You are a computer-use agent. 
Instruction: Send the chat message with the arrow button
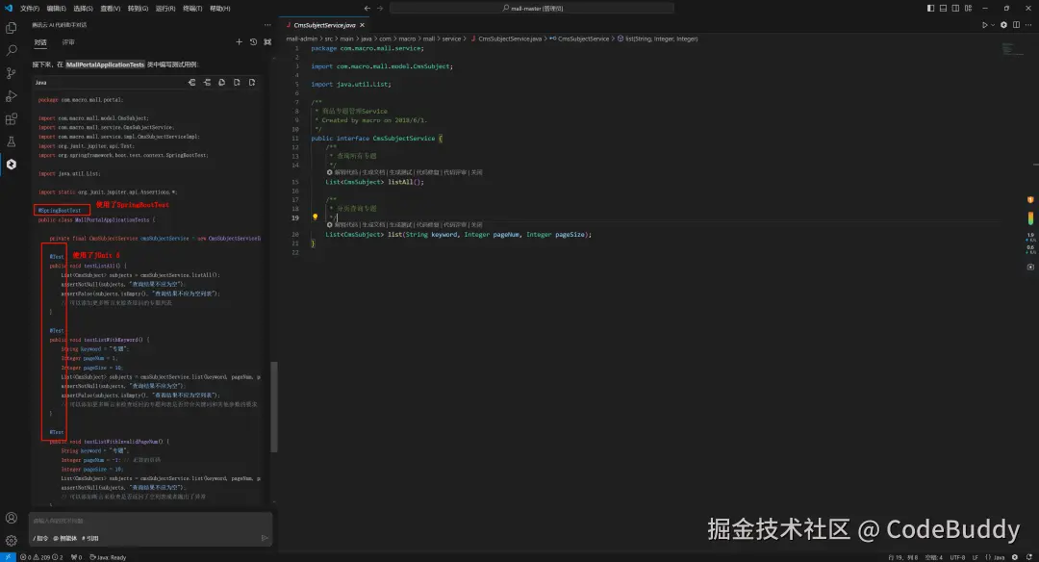[265, 537]
